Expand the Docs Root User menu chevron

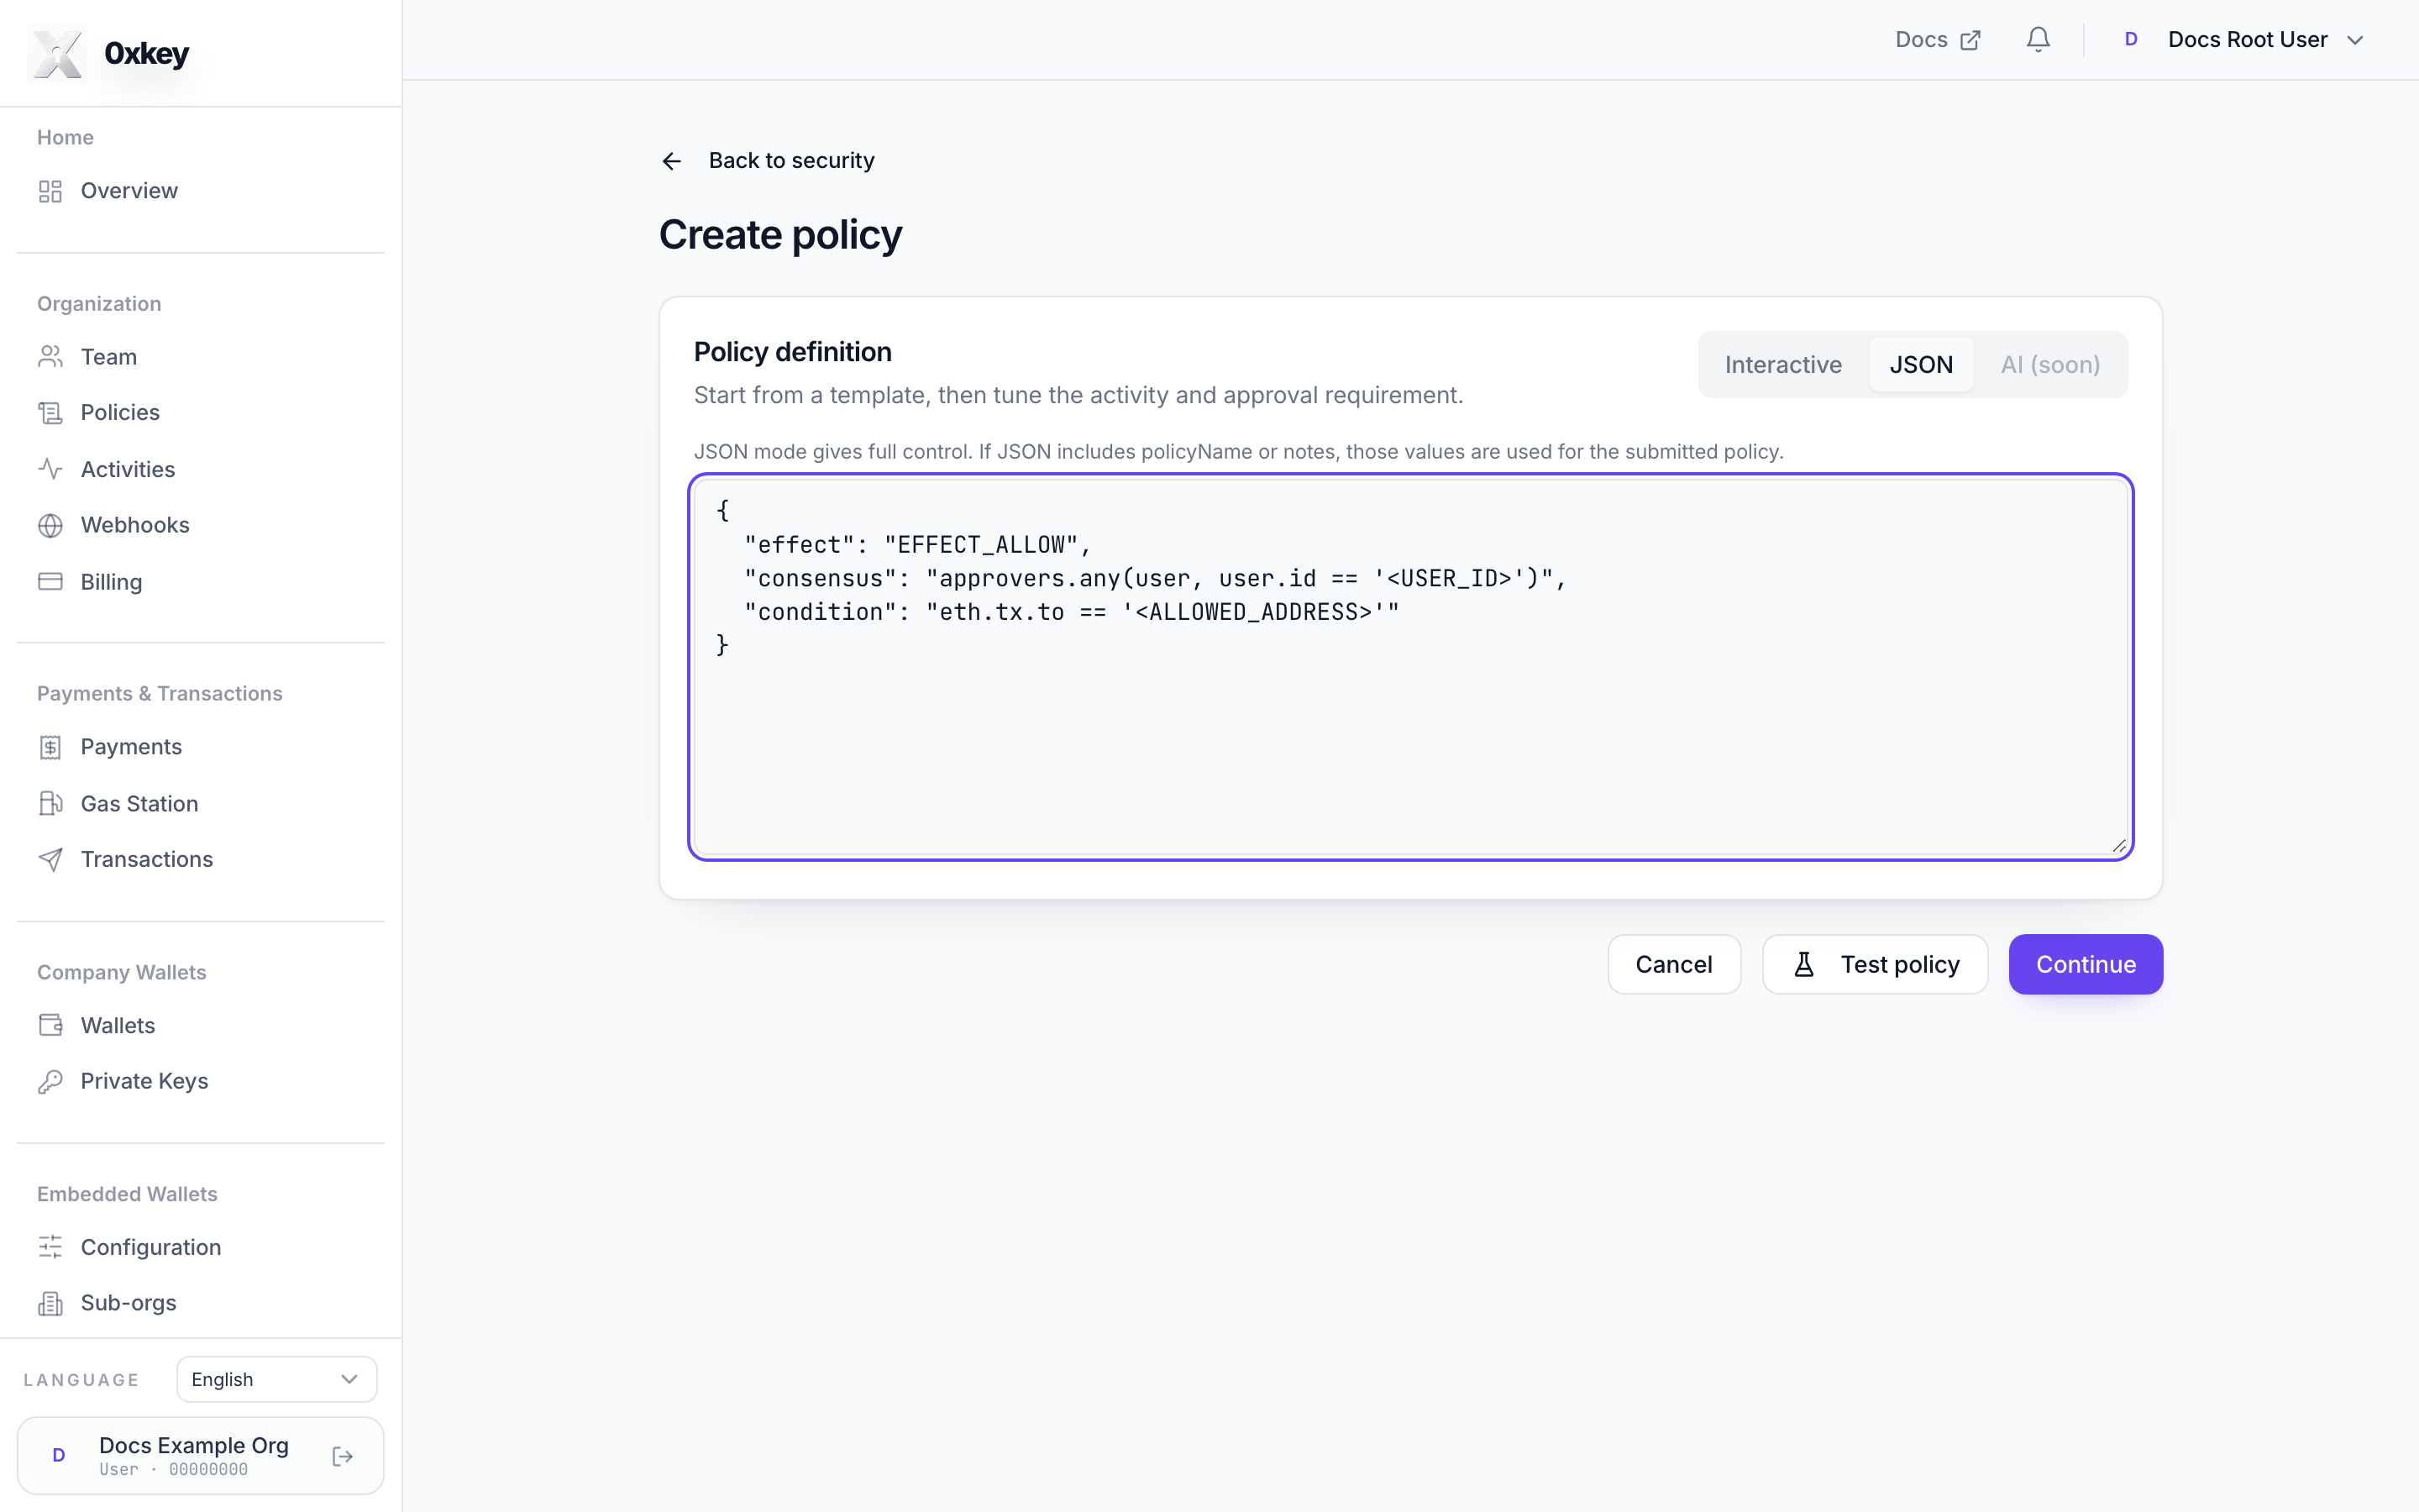click(x=2355, y=40)
